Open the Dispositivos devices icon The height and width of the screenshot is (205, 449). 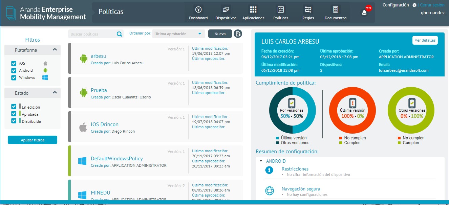point(226,9)
